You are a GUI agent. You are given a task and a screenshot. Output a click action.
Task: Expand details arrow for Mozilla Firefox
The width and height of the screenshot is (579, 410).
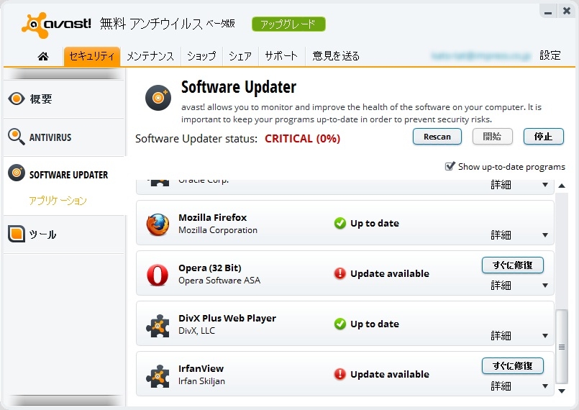(x=545, y=235)
